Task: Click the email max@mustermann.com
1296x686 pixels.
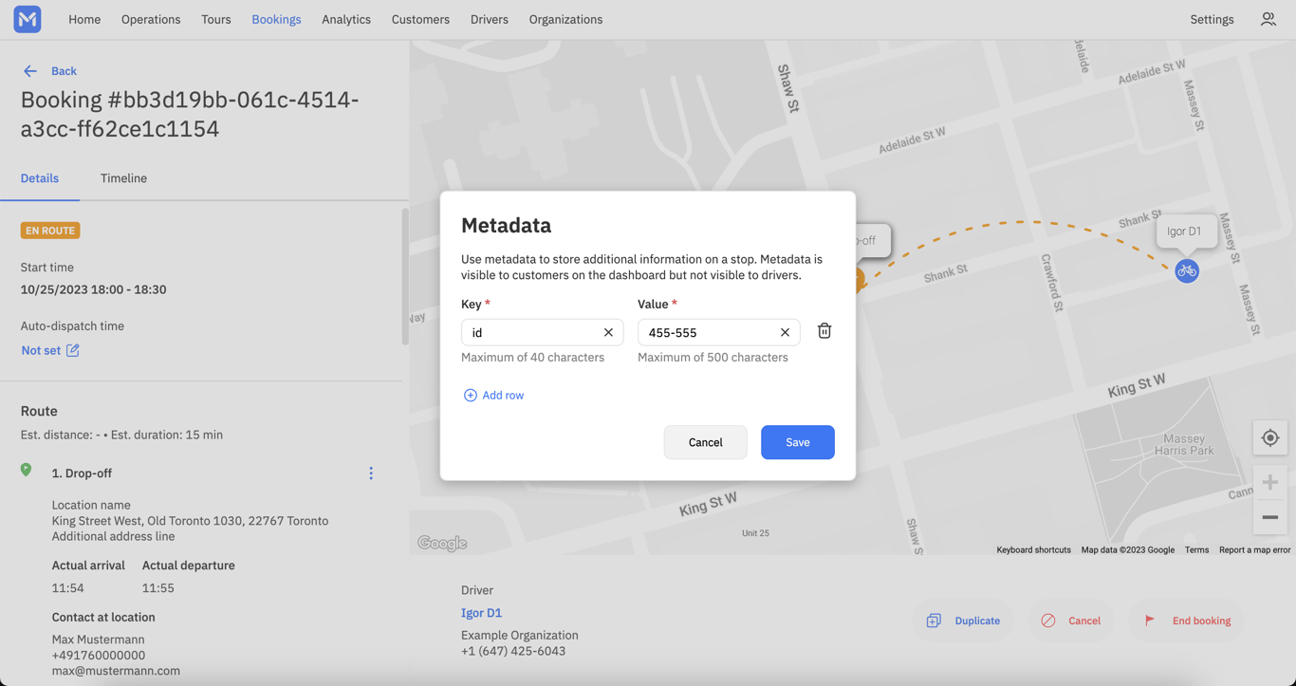Action: click(116, 671)
